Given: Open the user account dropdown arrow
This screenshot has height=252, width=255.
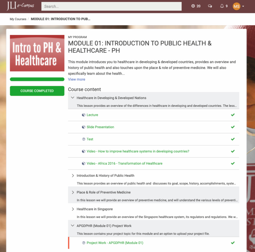Looking at the screenshot, I should (x=243, y=6).
